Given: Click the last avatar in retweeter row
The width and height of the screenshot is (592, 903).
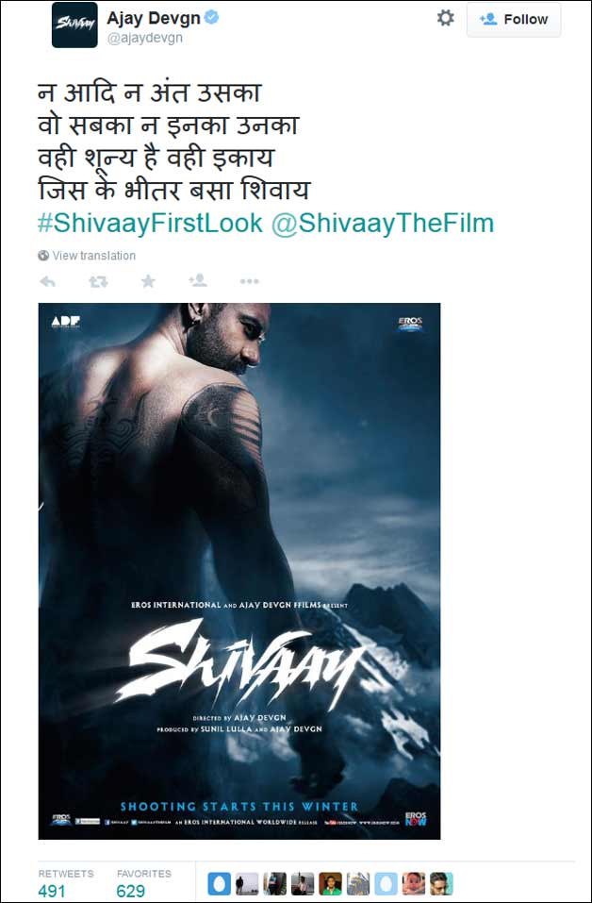Looking at the screenshot, I should [x=441, y=884].
